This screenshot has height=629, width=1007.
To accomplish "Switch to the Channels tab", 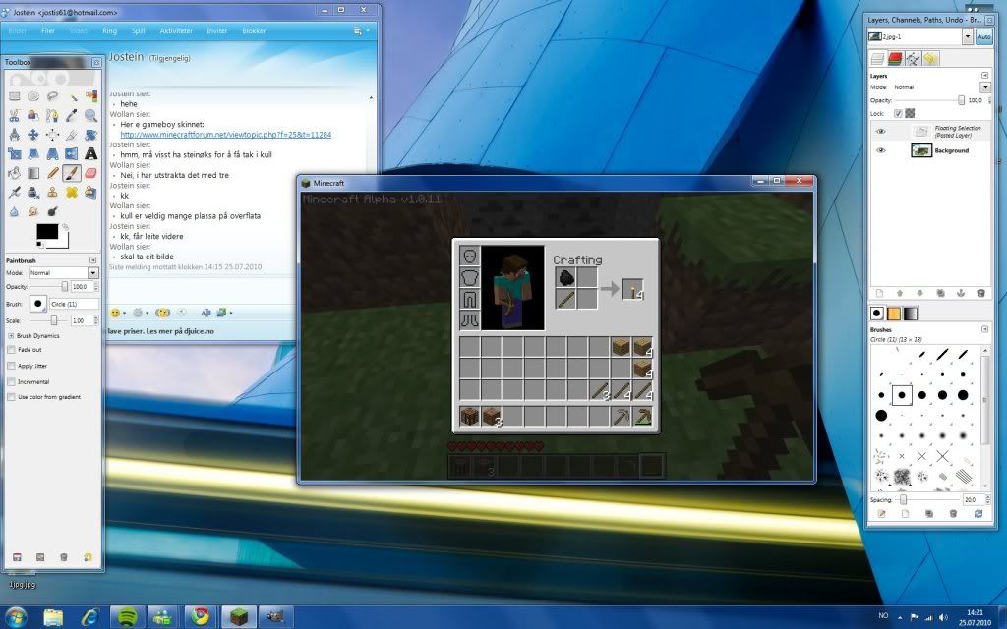I will [895, 59].
